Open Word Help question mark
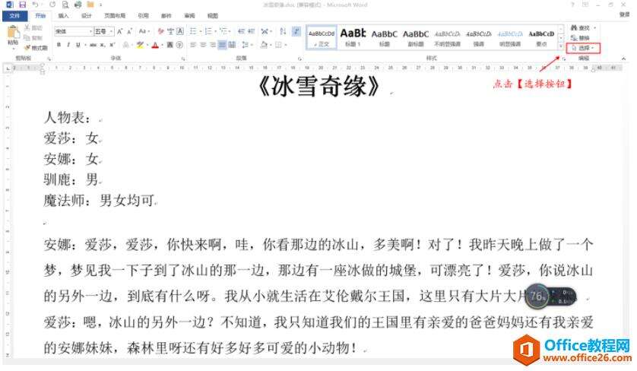The height and width of the screenshot is (371, 637). [x=572, y=5]
